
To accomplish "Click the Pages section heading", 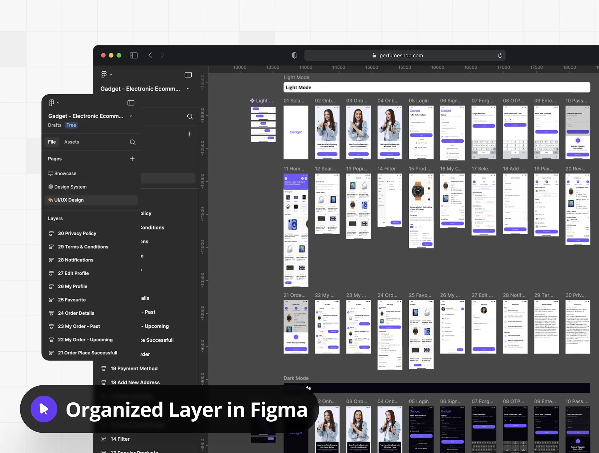I will (x=55, y=159).
